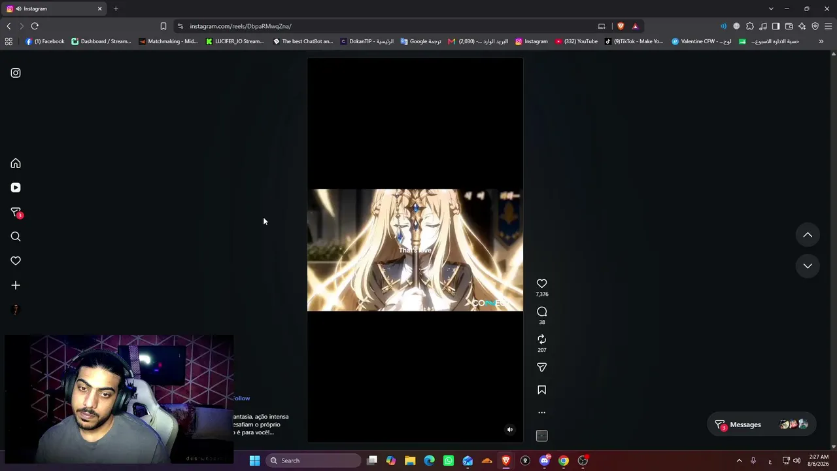837x471 pixels.
Task: Repost the reel
Action: coord(541,340)
